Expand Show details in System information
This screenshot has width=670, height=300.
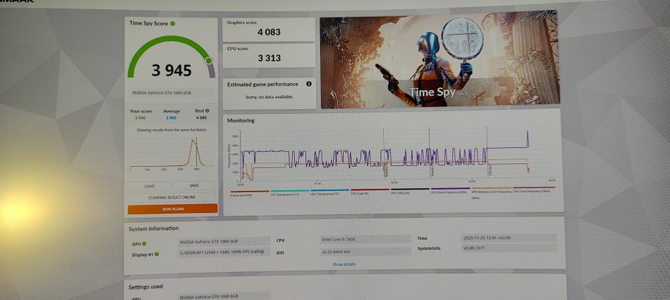coord(343,264)
